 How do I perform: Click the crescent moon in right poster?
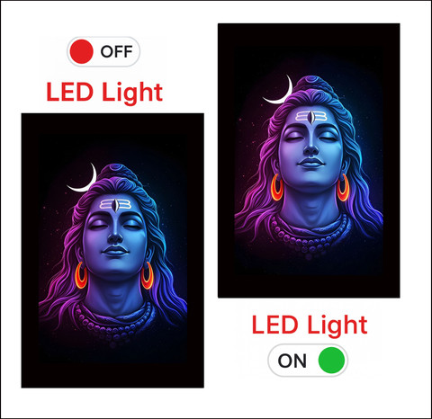279,90
